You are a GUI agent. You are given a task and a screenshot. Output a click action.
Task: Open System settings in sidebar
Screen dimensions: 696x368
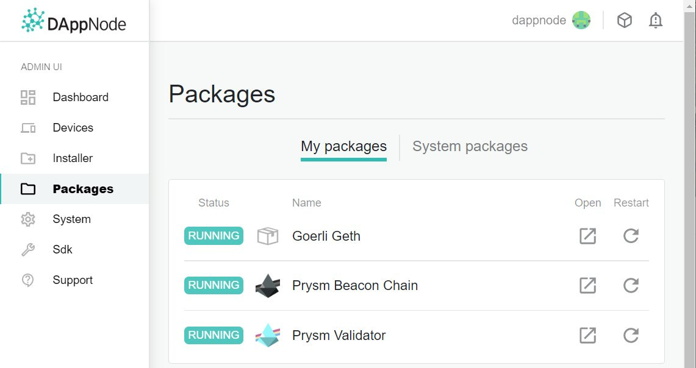(x=74, y=219)
